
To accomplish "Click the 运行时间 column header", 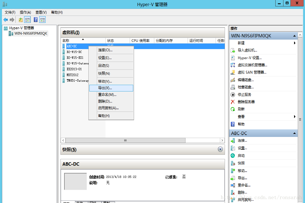I will 202,40.
